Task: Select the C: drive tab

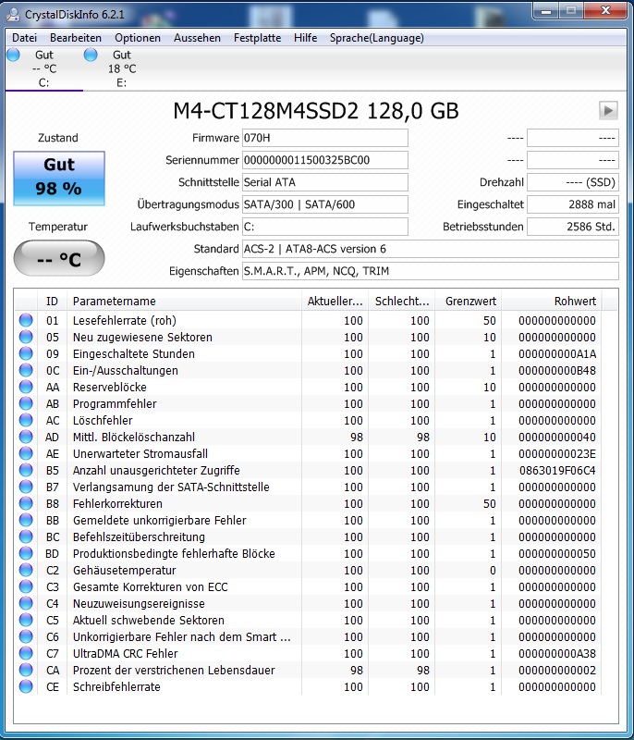Action: (43, 68)
